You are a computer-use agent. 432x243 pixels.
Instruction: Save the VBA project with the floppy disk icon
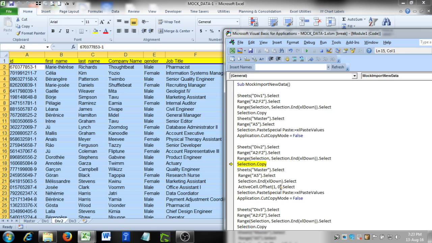250,51
